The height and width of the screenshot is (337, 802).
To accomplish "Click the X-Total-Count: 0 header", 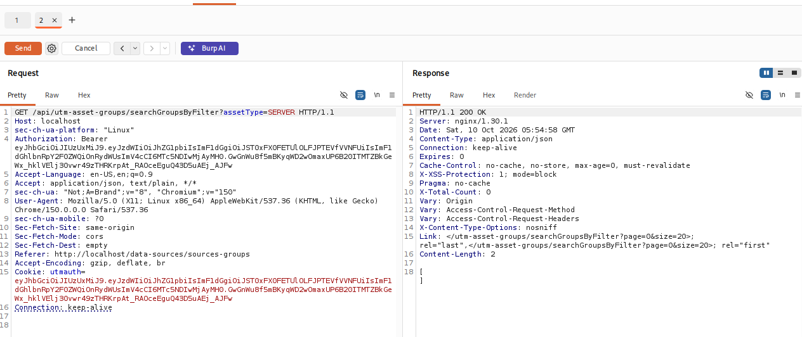I will [x=455, y=192].
